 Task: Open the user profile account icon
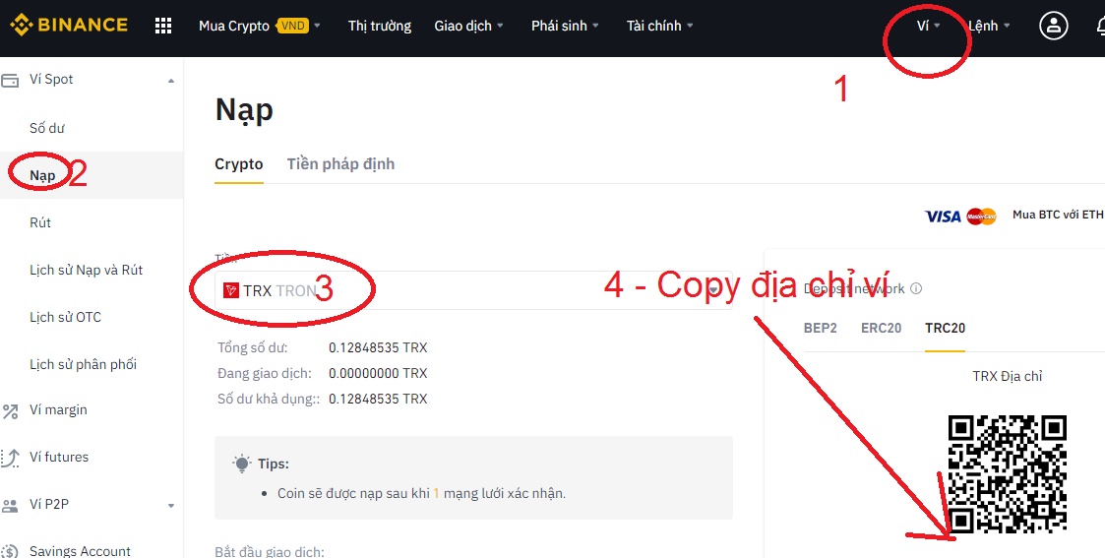coord(1054,26)
